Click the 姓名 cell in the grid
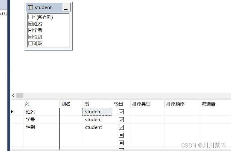 point(42,112)
